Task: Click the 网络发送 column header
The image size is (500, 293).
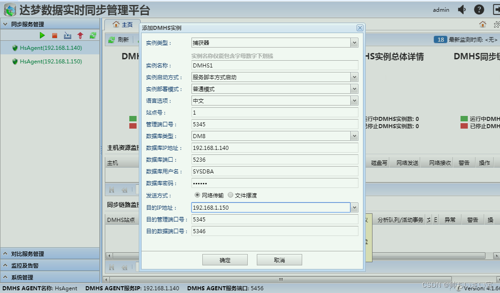Action: pyautogui.click(x=407, y=163)
